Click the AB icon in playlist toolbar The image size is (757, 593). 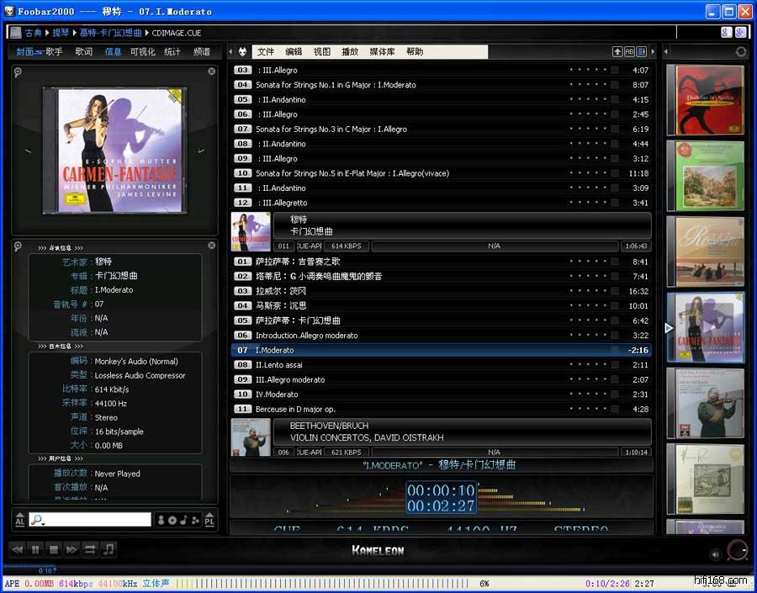pyautogui.click(x=629, y=52)
